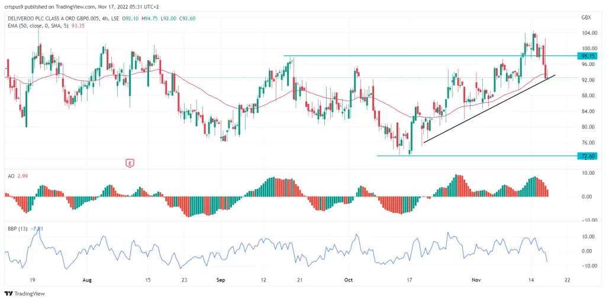Select the 98.15 price level label
606x301 pixels.
point(586,56)
